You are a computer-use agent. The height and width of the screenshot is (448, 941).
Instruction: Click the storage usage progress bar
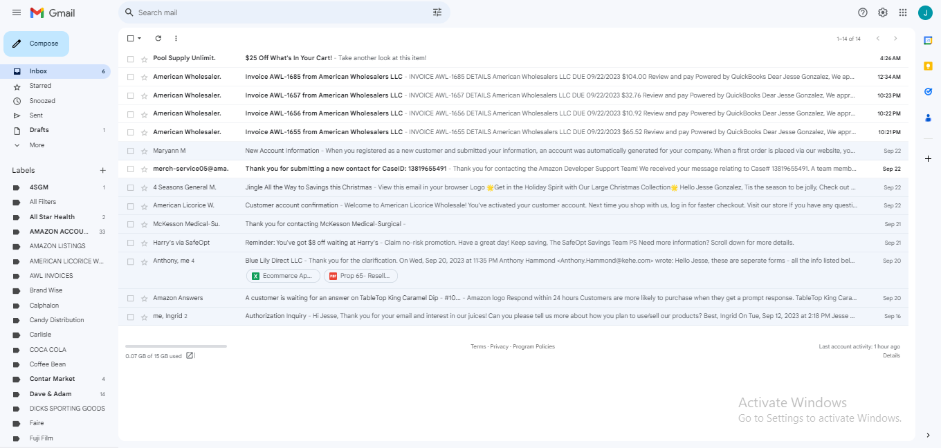tap(176, 346)
